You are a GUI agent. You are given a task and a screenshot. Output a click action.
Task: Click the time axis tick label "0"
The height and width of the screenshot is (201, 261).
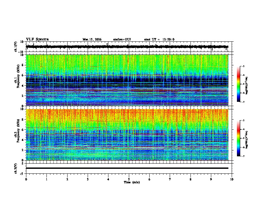pos(26,179)
